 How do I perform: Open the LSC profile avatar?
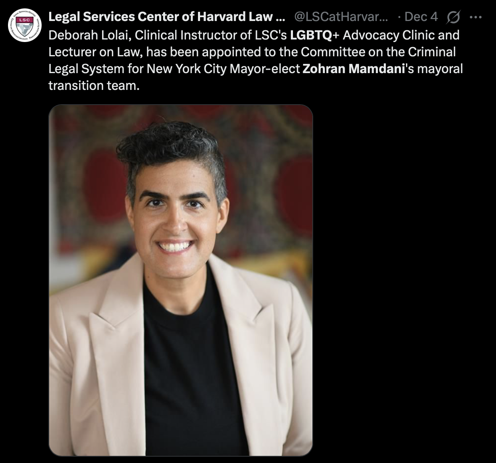(25, 25)
